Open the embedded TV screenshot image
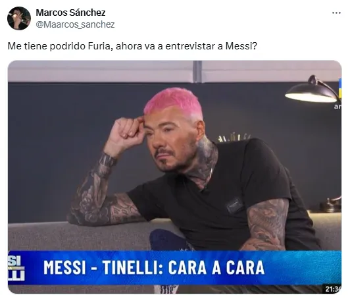Screen dimensions: 348x301 coord(175,177)
